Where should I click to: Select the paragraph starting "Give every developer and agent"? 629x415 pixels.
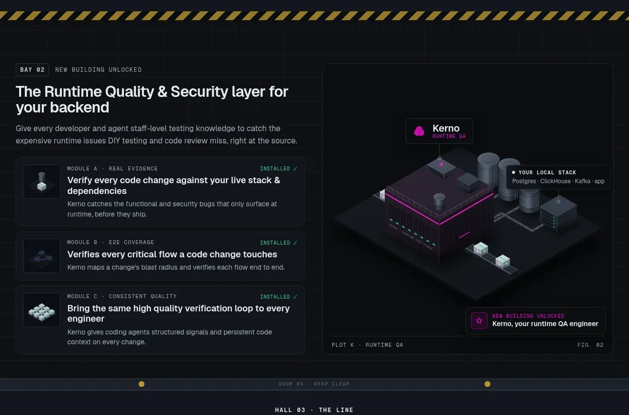tap(156, 135)
